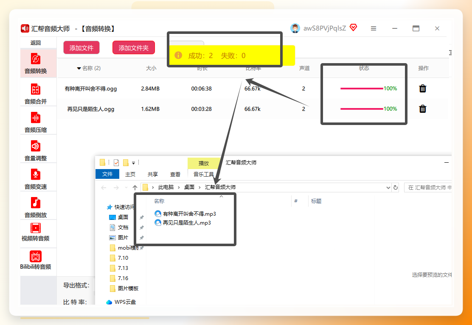Open the recent locations dropdown arrow
472x325 pixels.
click(x=126, y=188)
